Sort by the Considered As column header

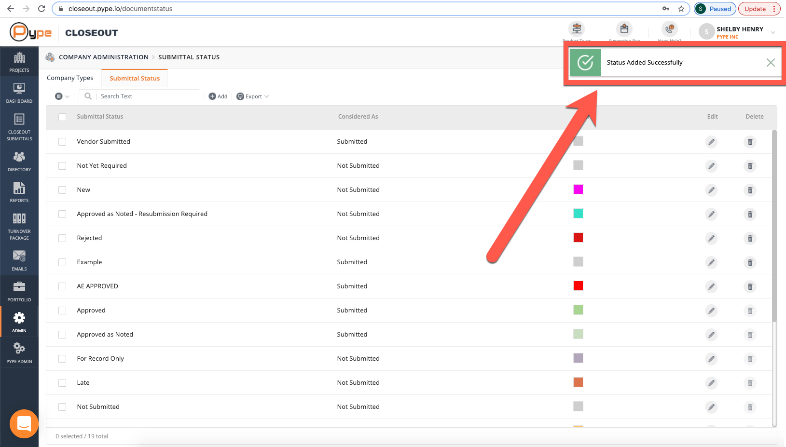pyautogui.click(x=358, y=117)
